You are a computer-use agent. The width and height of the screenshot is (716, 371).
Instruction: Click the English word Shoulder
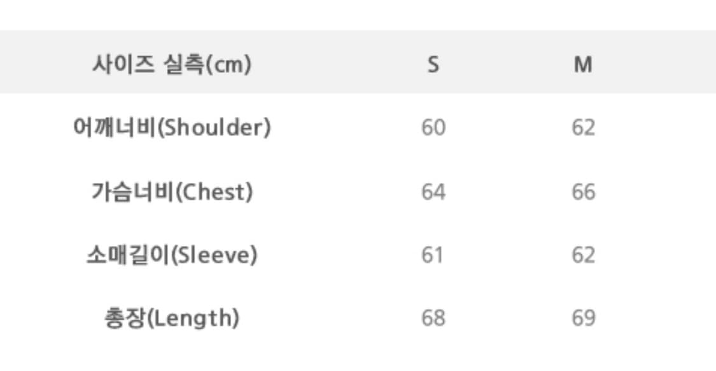[x=214, y=128]
